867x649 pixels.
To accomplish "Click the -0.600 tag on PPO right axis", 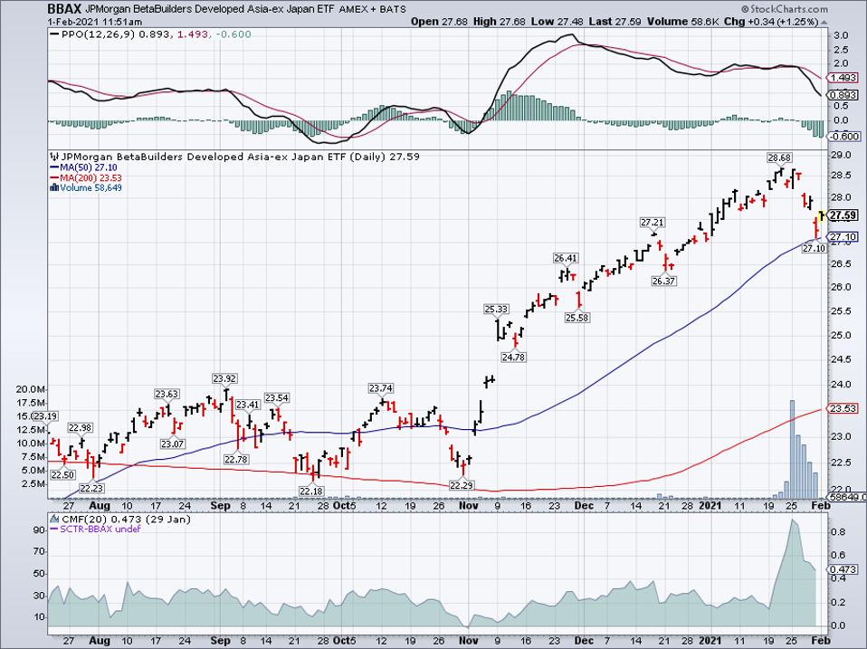I will click(x=844, y=137).
